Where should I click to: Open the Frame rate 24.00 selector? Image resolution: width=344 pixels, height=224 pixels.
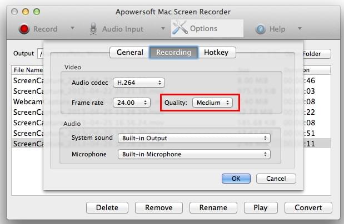pos(132,103)
